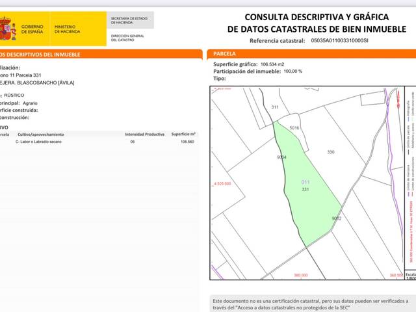Image resolution: width=416 pixels, height=312 pixels.
Task: Click the Spanish coat of arms emblem
Action: (x=8, y=29)
